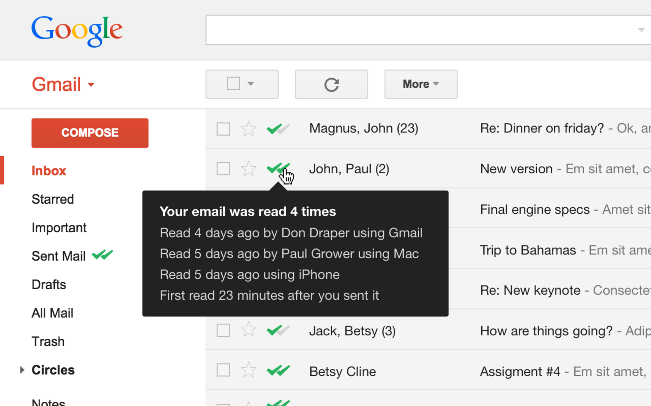The height and width of the screenshot is (406, 651).
Task: Check the box beside Jack, Betsy thread
Action: 223,330
